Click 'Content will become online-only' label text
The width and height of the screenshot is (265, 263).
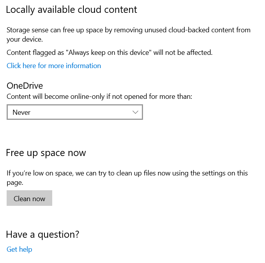[x=99, y=96]
